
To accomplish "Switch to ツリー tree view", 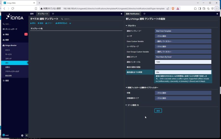I will 49,23.
